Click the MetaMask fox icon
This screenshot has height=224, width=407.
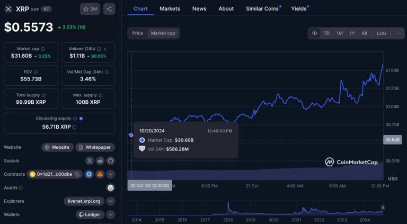(x=100, y=174)
